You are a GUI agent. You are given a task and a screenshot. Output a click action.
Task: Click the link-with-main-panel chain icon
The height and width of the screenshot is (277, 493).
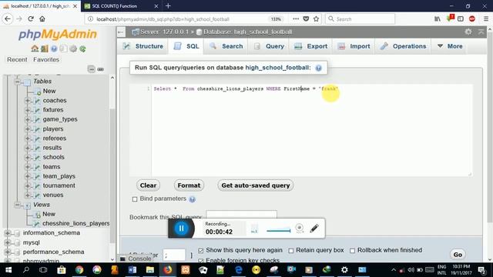[101, 69]
